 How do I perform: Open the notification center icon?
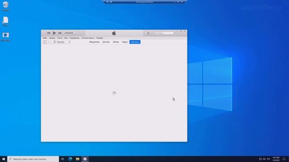click(284, 159)
